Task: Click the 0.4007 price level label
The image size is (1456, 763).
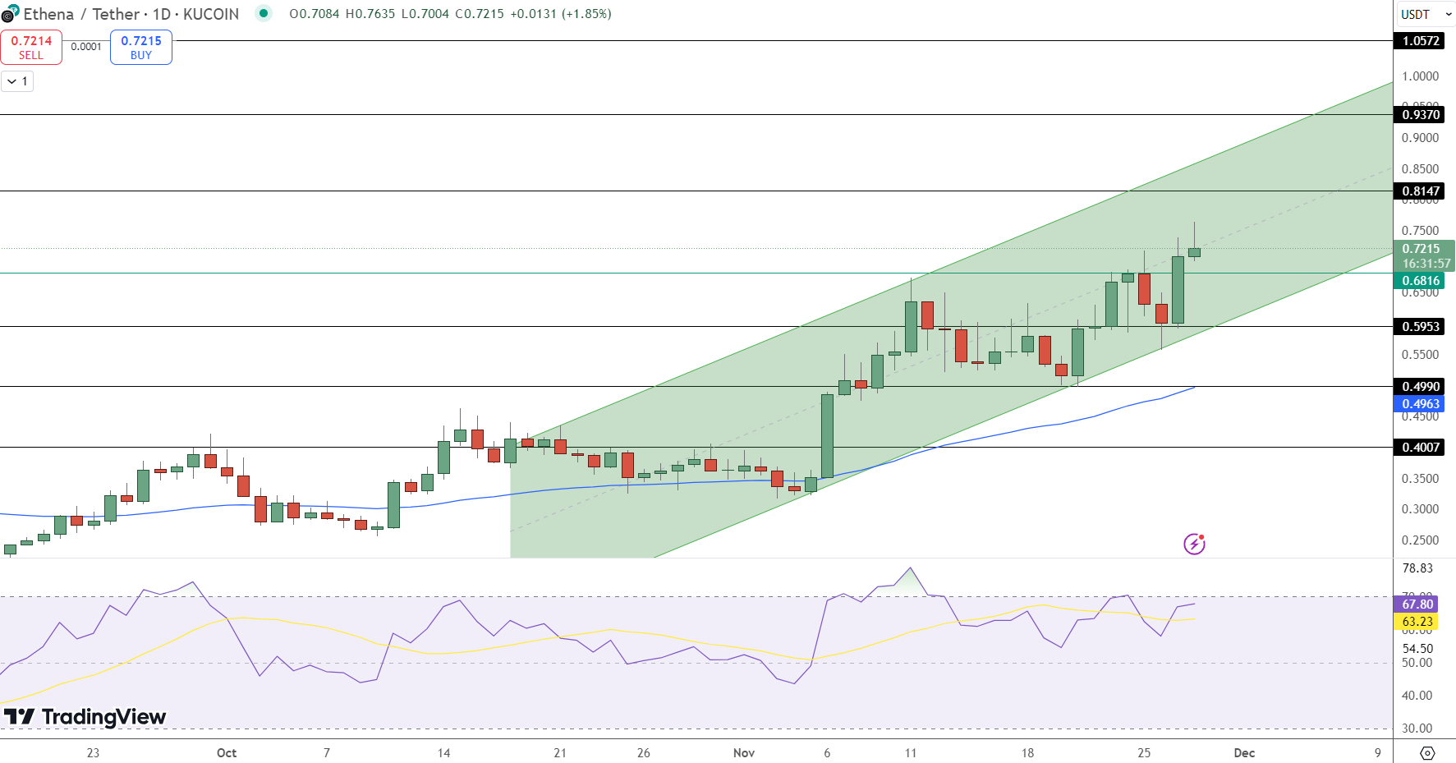Action: (x=1420, y=448)
